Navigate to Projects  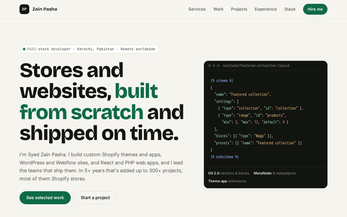point(239,9)
